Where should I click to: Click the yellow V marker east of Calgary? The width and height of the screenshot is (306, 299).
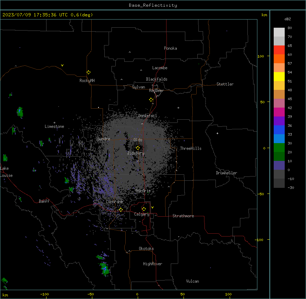pyautogui.click(x=152, y=207)
